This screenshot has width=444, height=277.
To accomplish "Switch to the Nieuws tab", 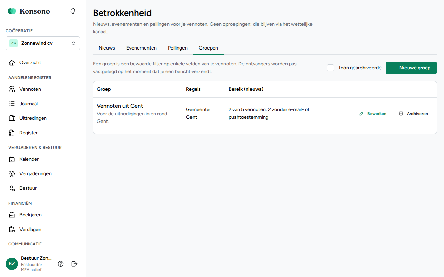I will click(x=107, y=48).
